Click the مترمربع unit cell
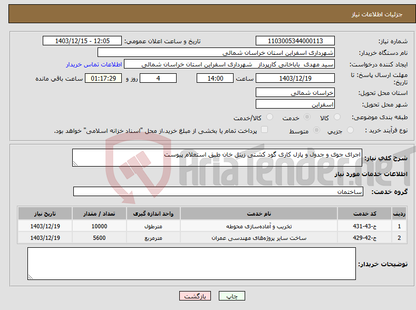This screenshot has width=416, height=310. [153, 238]
